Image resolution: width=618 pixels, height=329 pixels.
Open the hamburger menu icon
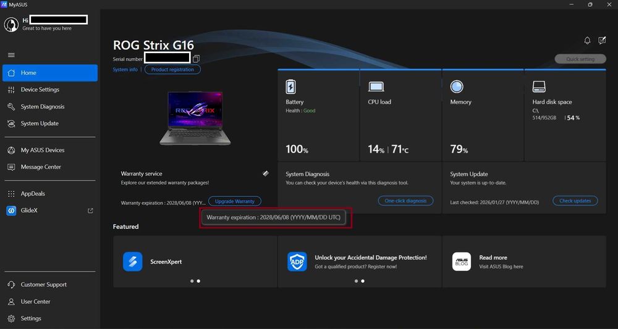(x=11, y=55)
